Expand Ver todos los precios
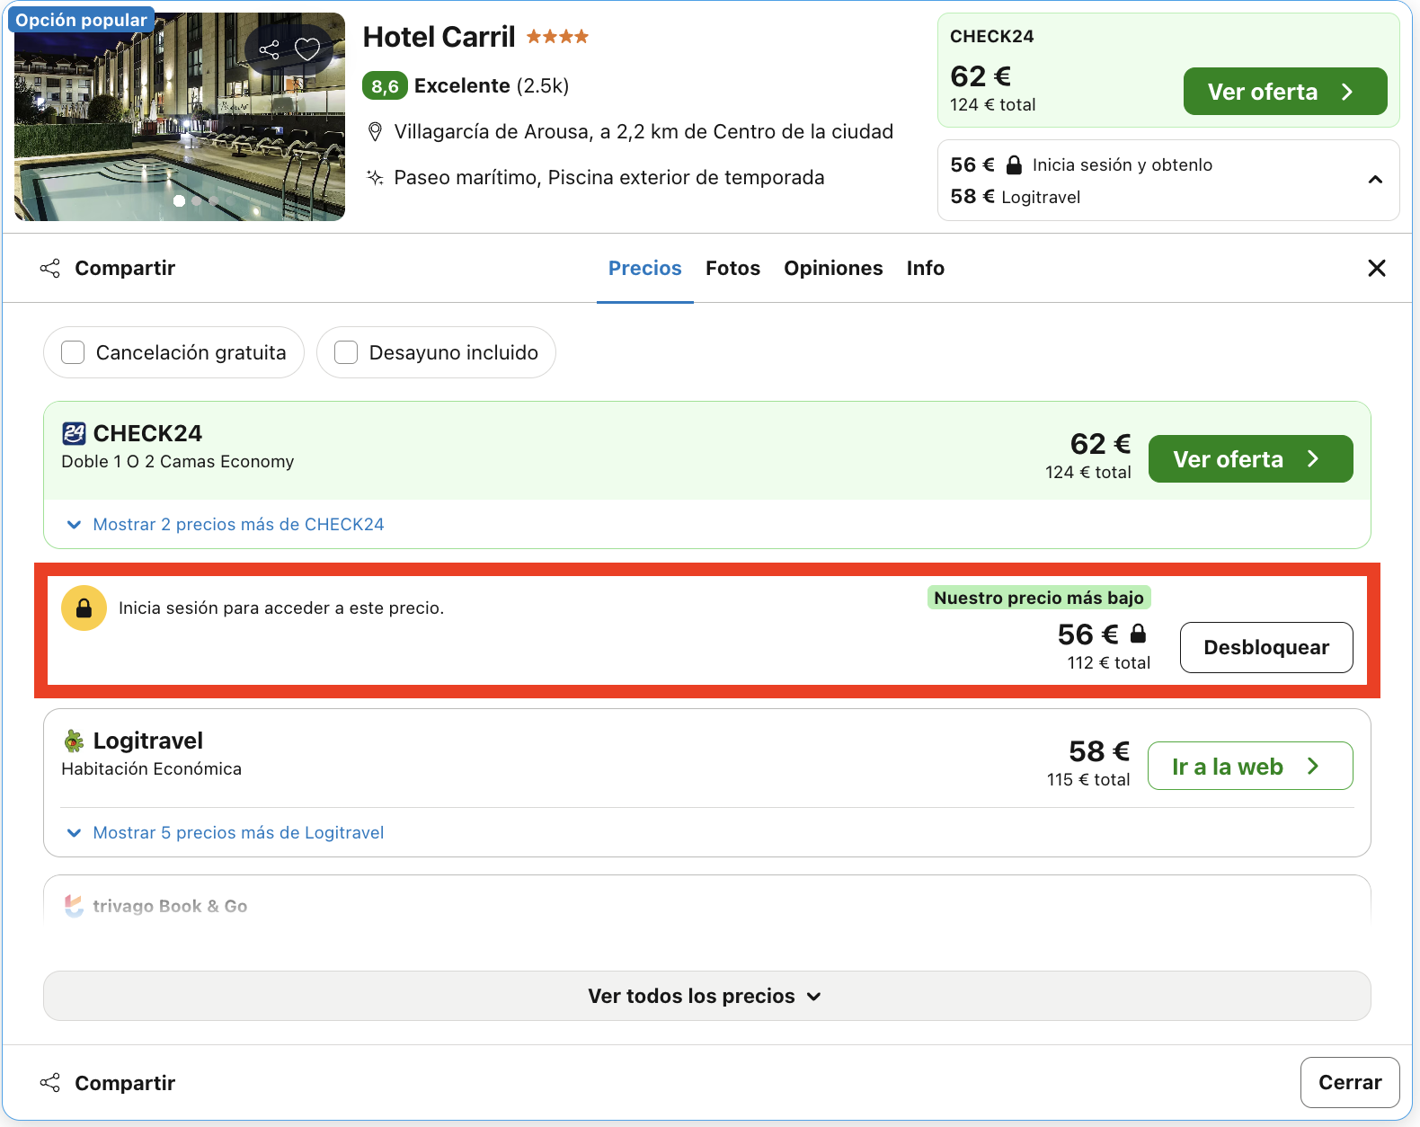1420x1127 pixels. click(706, 996)
